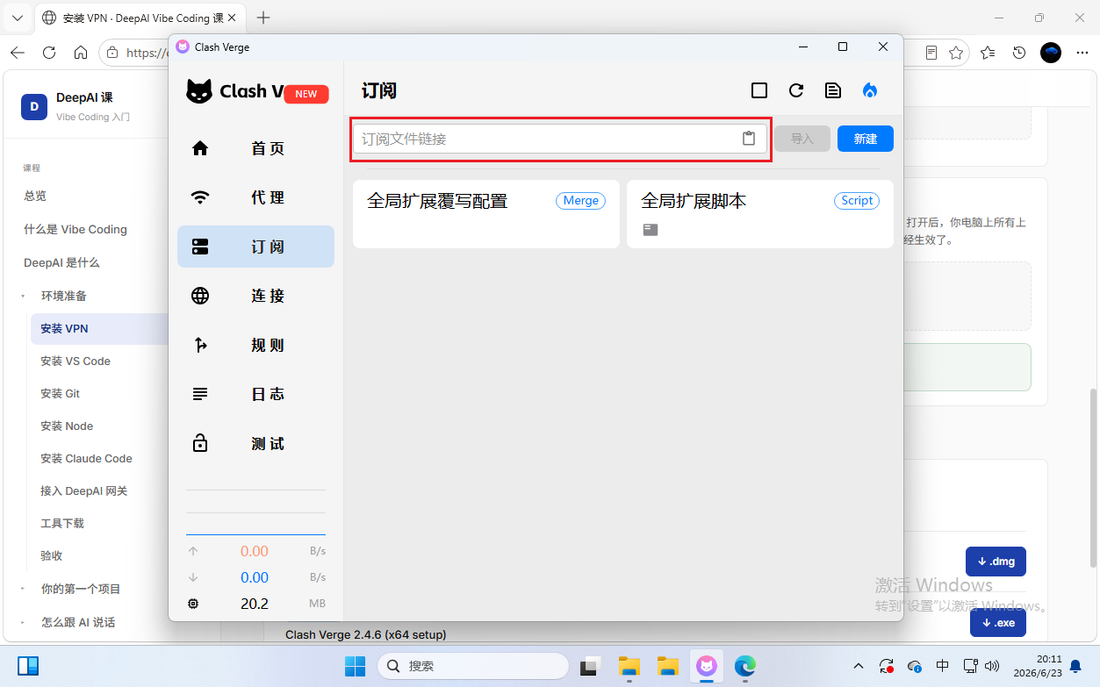This screenshot has width=1100, height=687.
Task: Click the taskbar 搜索 search box
Action: click(x=473, y=666)
